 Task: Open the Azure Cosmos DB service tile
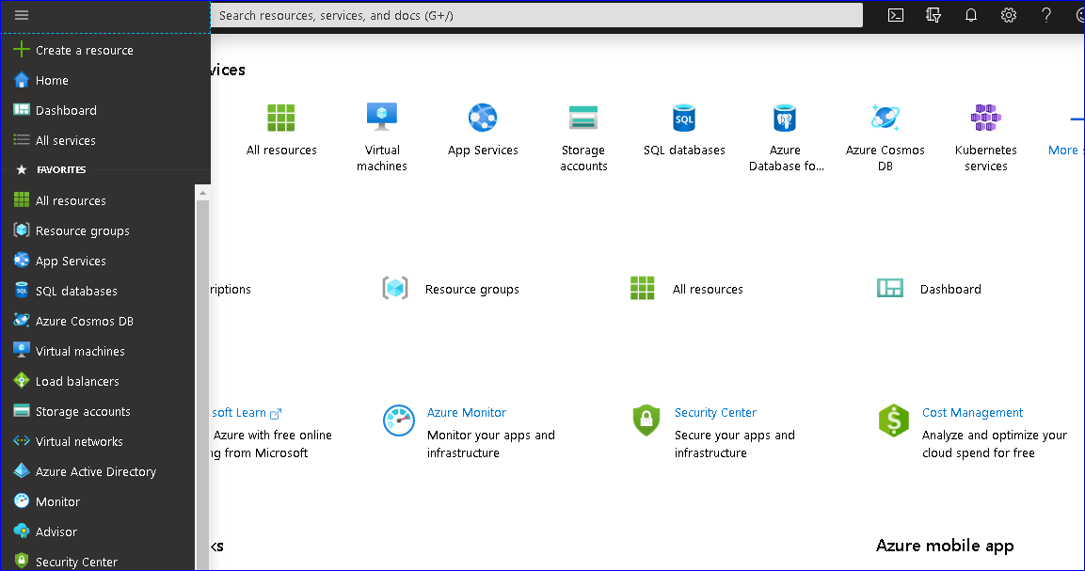click(x=885, y=137)
